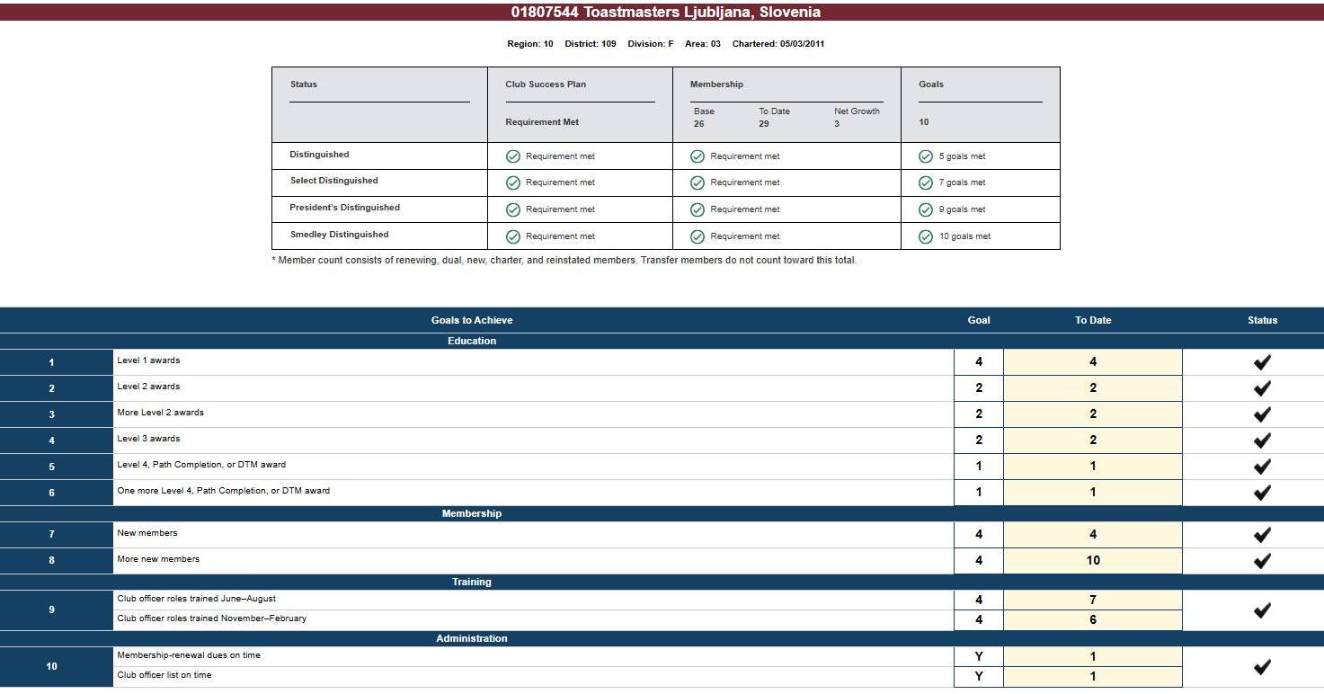This screenshot has width=1324, height=694.
Task: Click the check icon beside 9 goals met
Action: (x=926, y=209)
